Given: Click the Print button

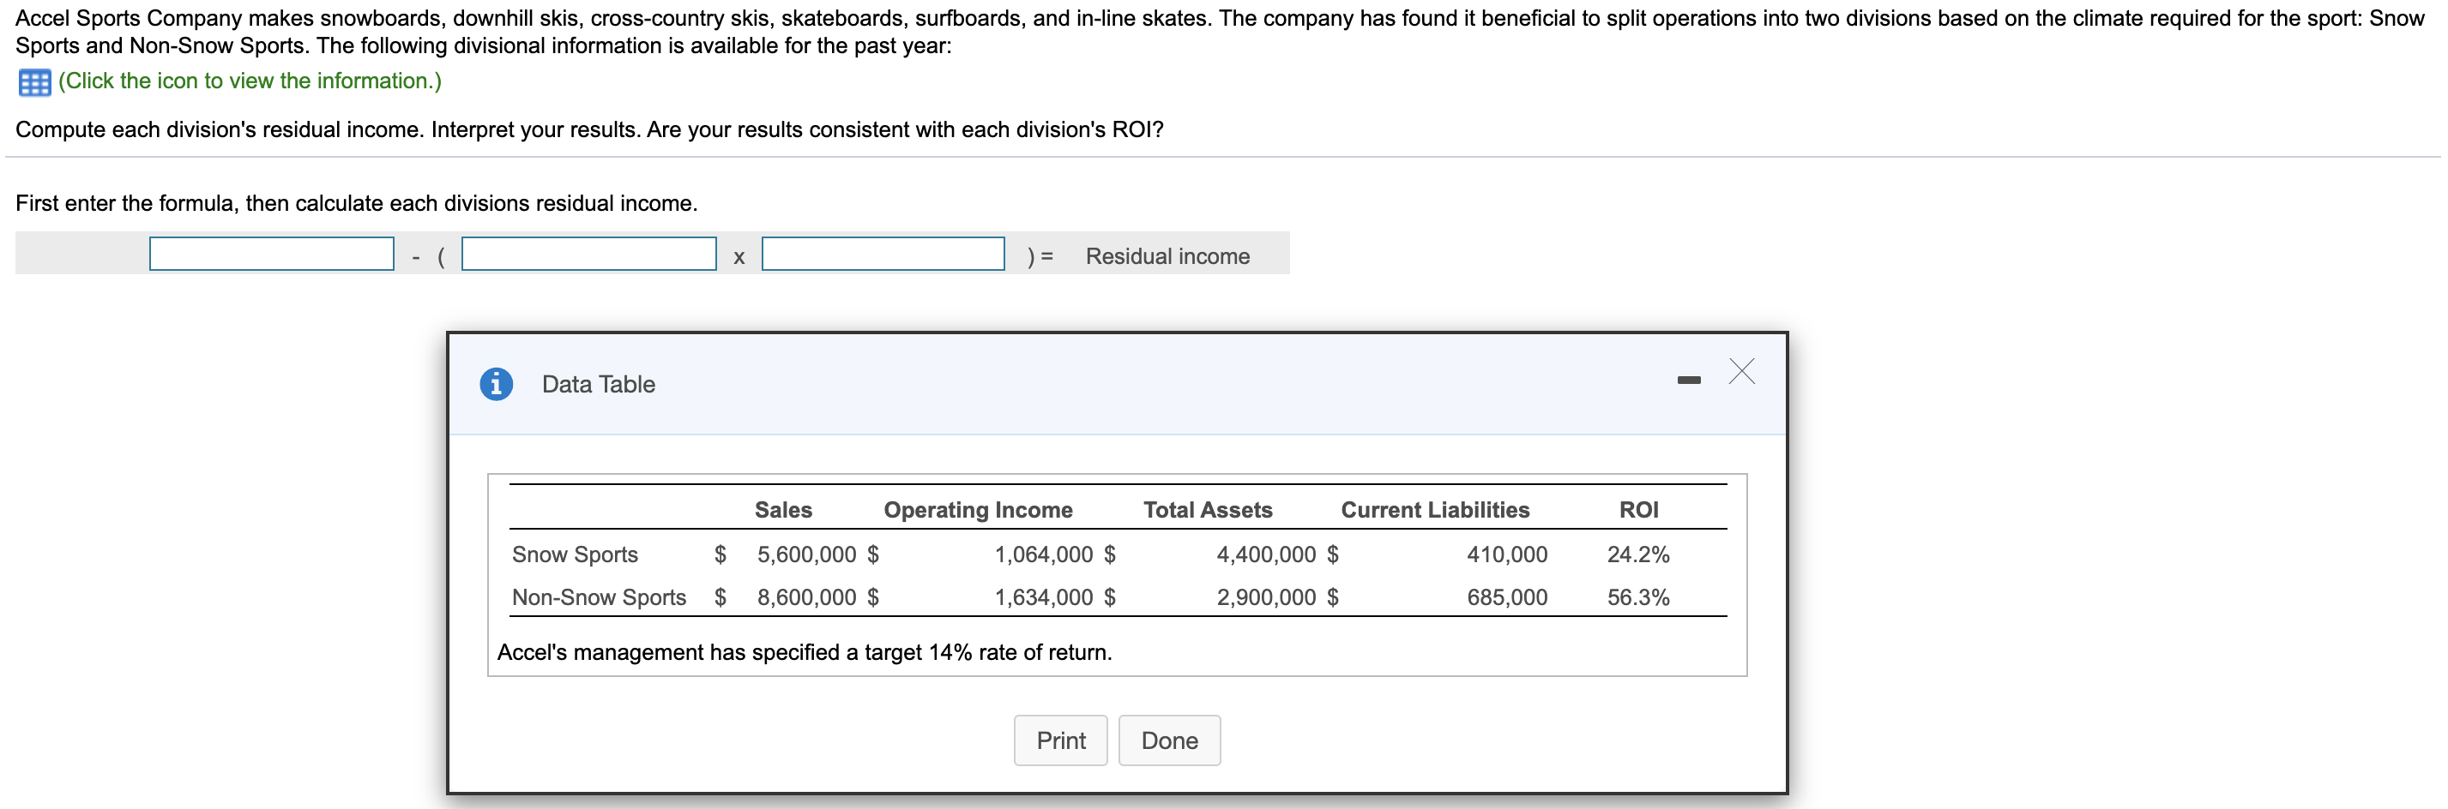Looking at the screenshot, I should (1060, 740).
